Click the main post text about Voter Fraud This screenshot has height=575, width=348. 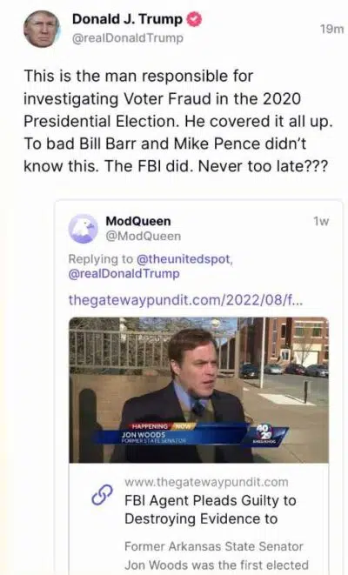pos(178,121)
